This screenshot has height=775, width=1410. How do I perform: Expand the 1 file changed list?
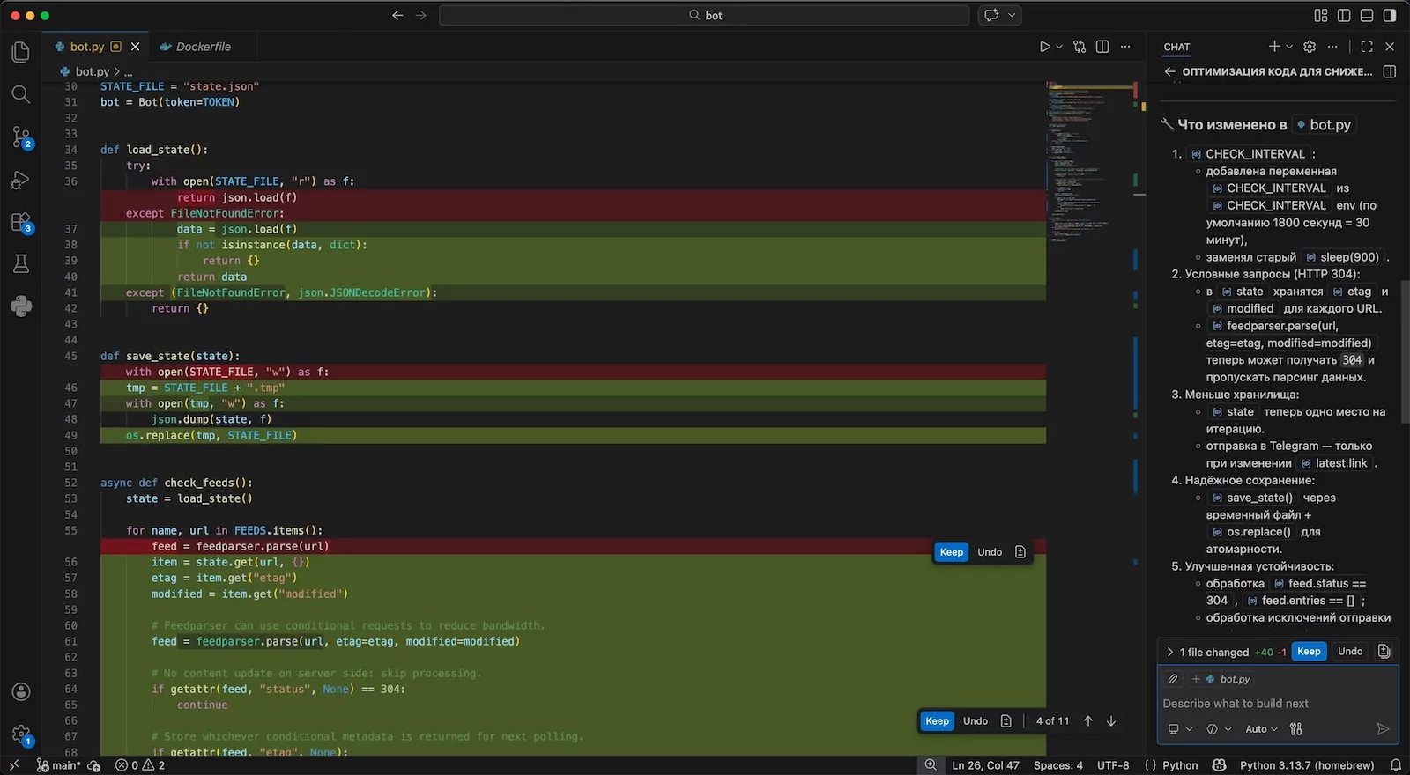coord(1170,653)
